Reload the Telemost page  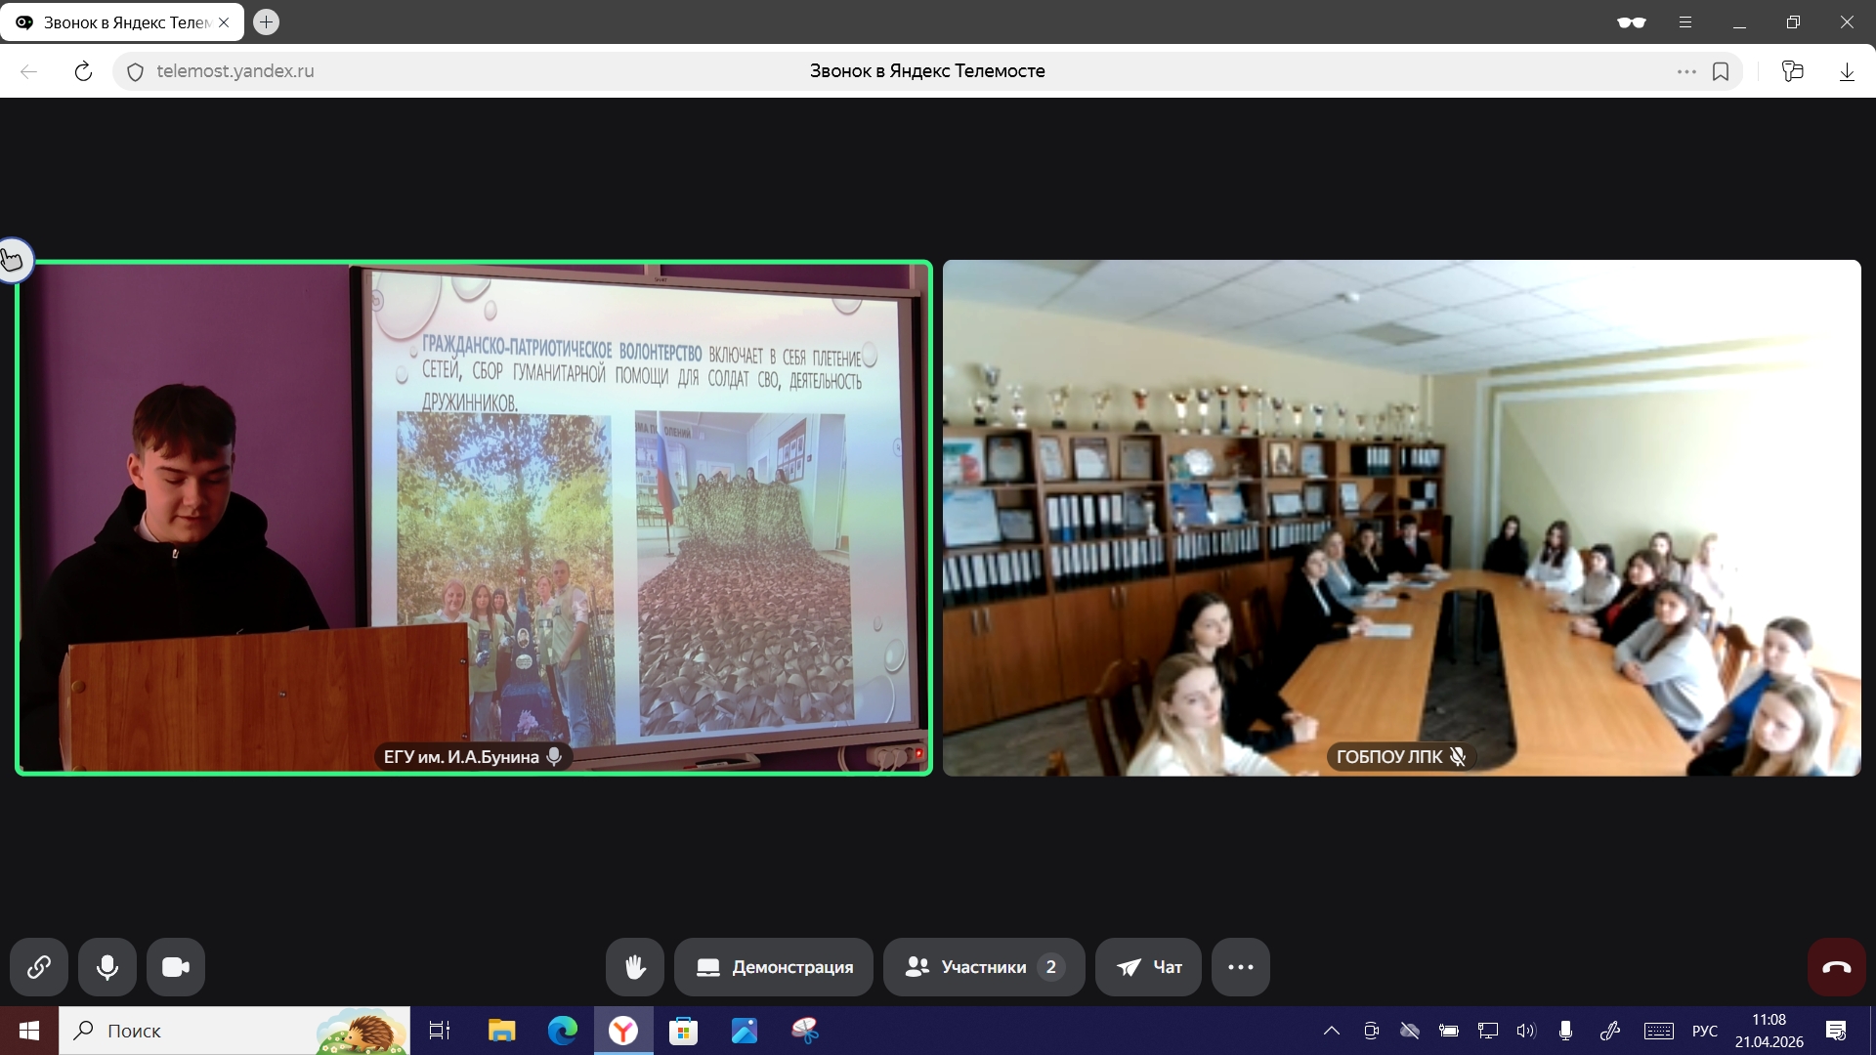[83, 71]
